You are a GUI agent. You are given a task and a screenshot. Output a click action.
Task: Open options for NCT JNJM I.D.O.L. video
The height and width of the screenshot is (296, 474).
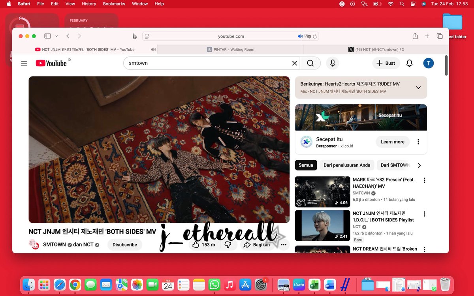(x=425, y=214)
